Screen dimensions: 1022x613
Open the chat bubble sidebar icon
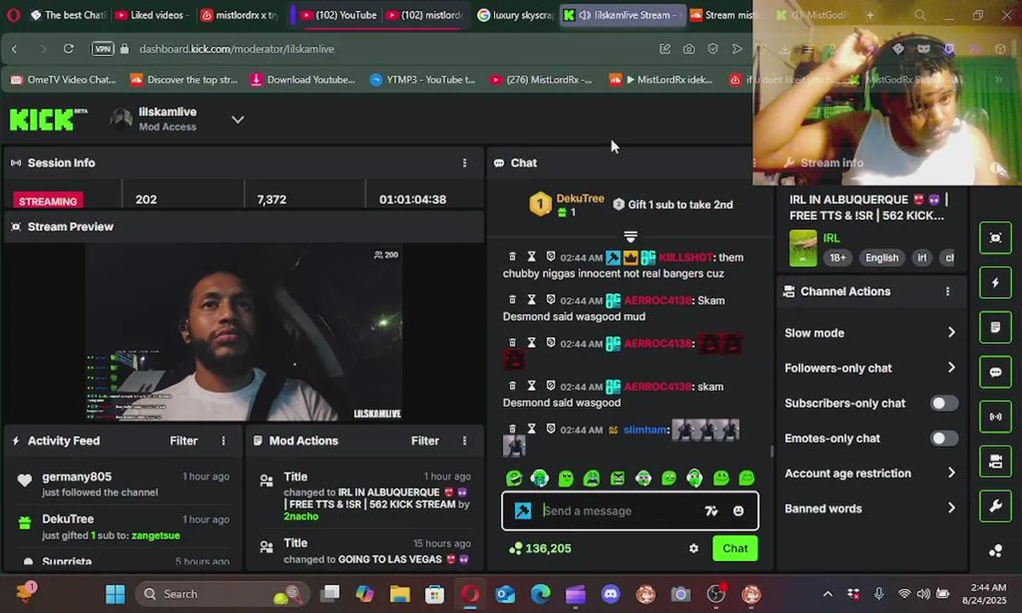coord(995,372)
